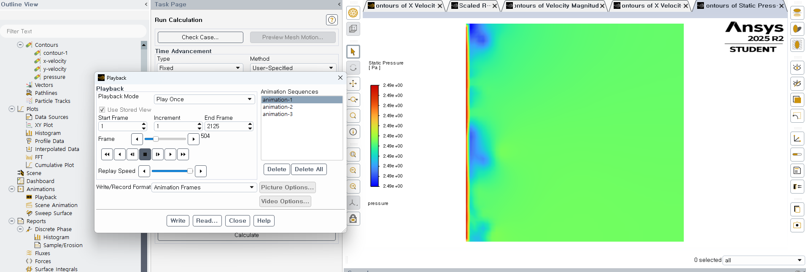Collapse the Animations tree node

click(12, 189)
